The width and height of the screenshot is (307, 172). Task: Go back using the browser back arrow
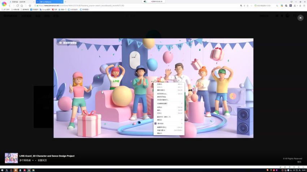click(9, 6)
